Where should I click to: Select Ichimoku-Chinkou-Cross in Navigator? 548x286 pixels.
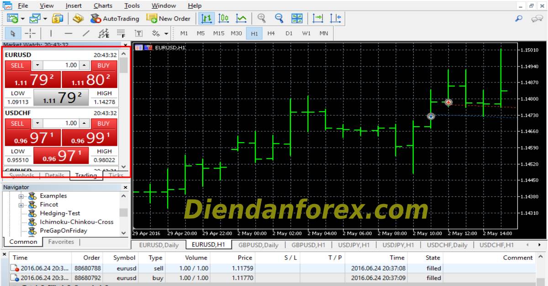click(77, 222)
